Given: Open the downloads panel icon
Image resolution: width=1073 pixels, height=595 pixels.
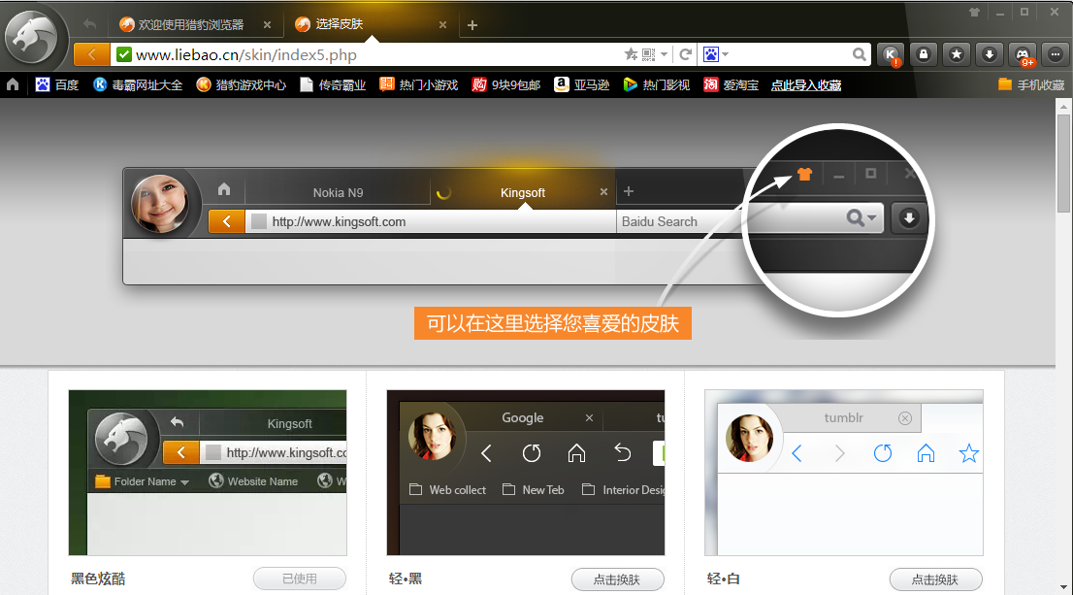Looking at the screenshot, I should pyautogui.click(x=989, y=54).
